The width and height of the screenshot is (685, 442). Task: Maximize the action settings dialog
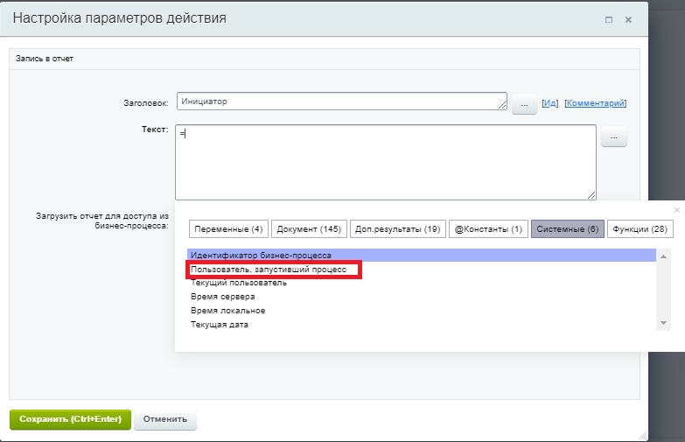point(609,19)
